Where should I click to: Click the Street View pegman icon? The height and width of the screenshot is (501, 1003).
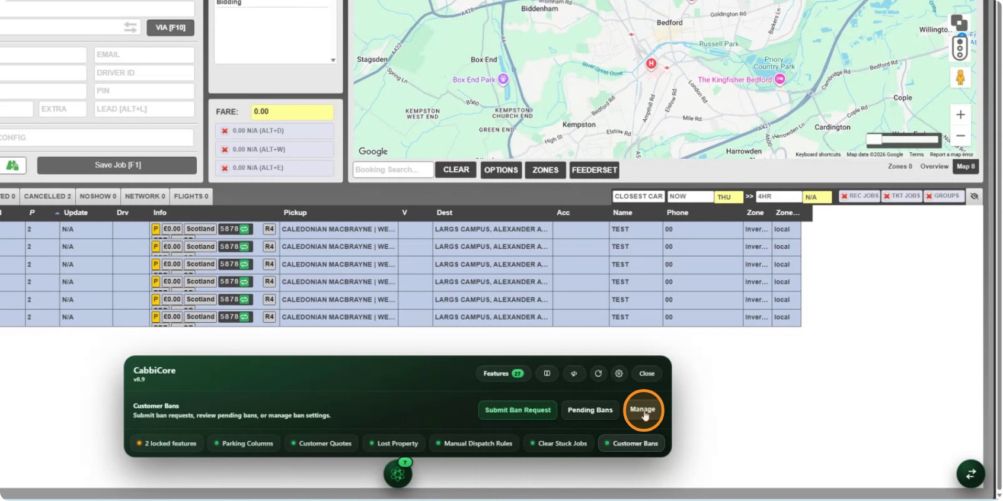[960, 77]
